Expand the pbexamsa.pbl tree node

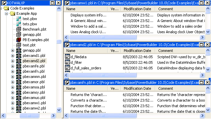[12, 87]
